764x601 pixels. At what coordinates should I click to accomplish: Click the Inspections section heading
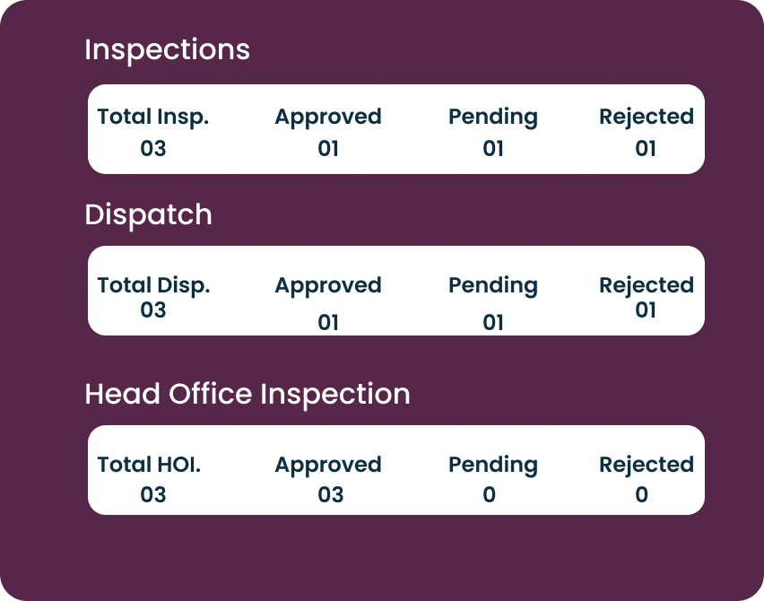click(167, 50)
